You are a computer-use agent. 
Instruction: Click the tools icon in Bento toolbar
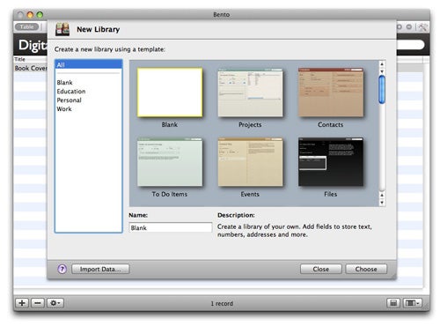(422, 27)
